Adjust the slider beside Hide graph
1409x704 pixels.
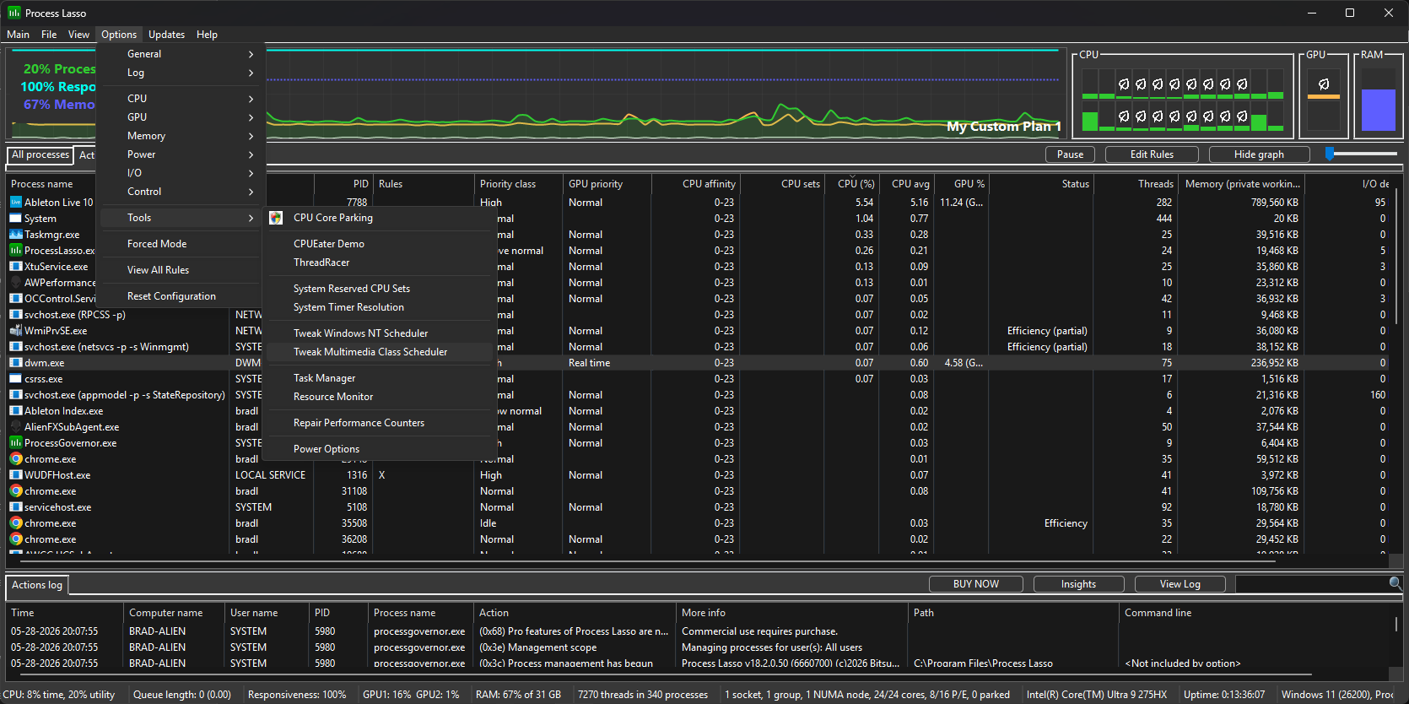coord(1330,154)
